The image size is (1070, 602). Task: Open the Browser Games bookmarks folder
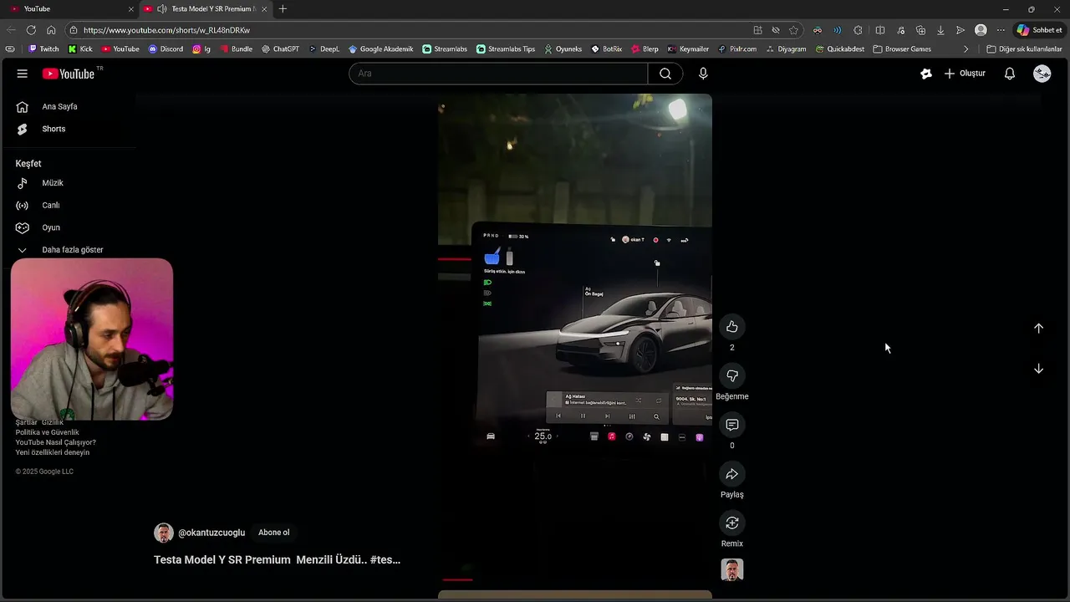click(x=902, y=49)
